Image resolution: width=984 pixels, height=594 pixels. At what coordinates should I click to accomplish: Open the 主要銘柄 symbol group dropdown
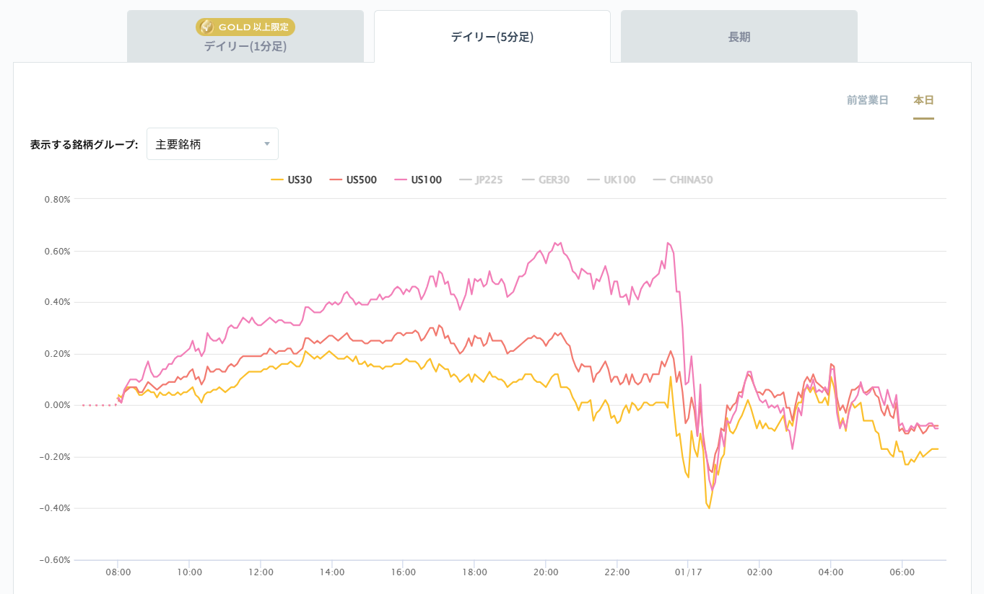click(212, 143)
